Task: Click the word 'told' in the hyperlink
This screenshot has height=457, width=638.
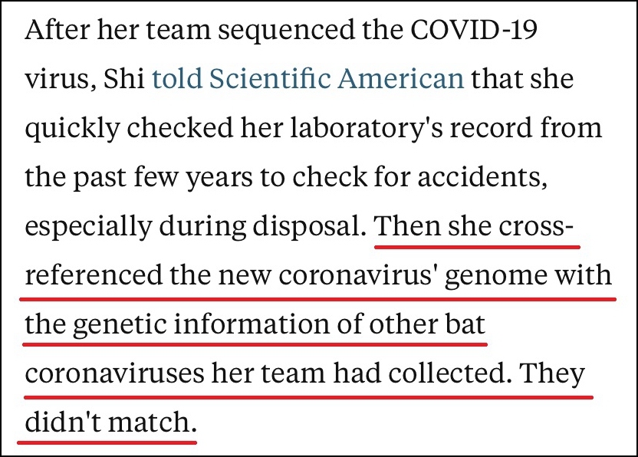Action: pyautogui.click(x=177, y=78)
